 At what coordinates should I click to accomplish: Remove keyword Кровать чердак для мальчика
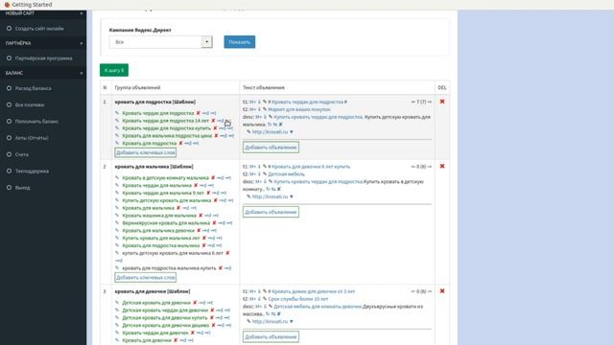pyautogui.click(x=196, y=185)
